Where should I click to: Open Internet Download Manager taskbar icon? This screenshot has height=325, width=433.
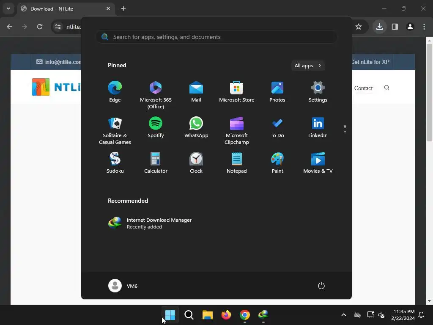pos(263,315)
